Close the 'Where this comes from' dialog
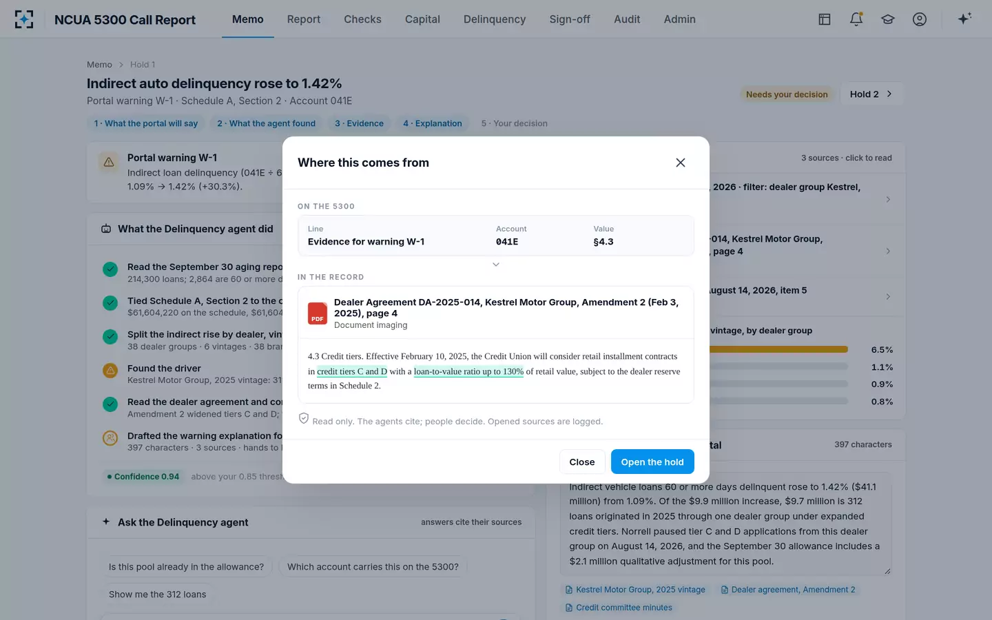 pyautogui.click(x=681, y=163)
